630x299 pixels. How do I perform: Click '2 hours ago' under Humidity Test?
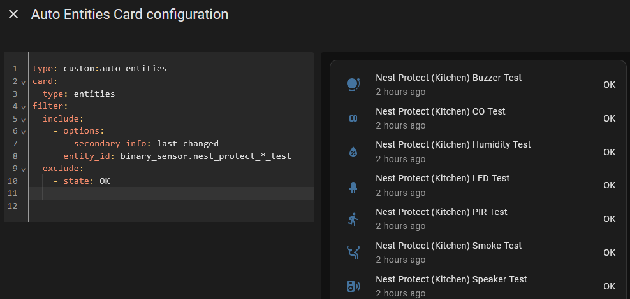coord(400,159)
